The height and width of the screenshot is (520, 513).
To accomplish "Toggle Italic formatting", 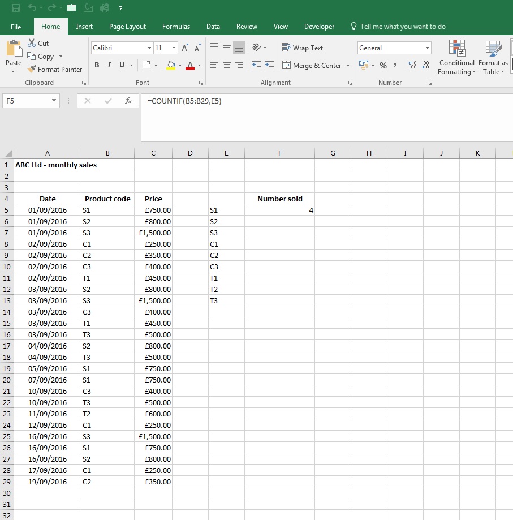I will 109,65.
